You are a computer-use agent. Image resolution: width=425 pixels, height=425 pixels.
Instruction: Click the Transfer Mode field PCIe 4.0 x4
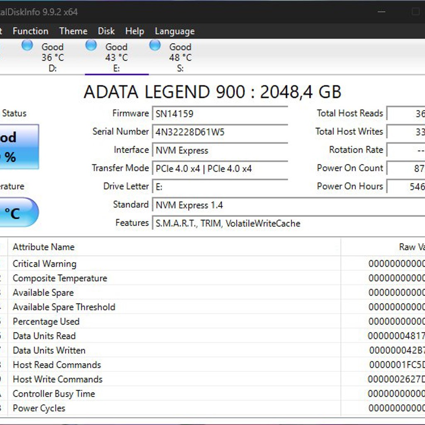pos(220,169)
